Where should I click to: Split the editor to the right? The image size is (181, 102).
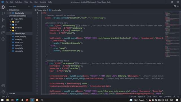pyautogui.click(x=175, y=6)
